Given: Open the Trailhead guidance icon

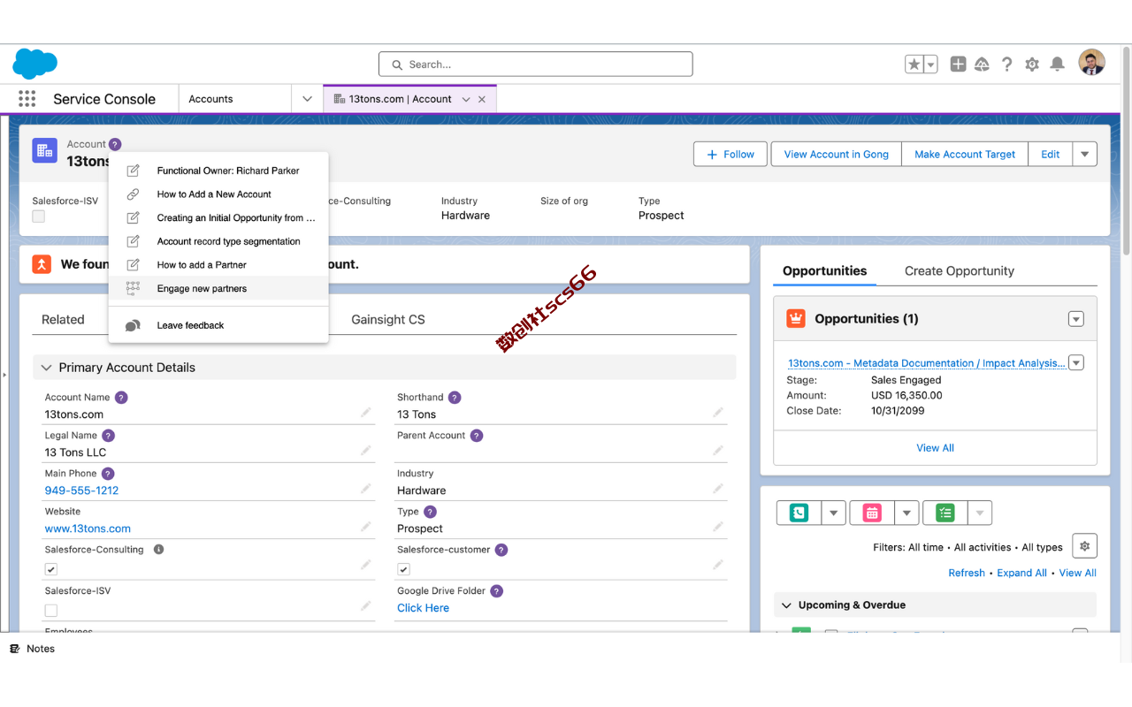Looking at the screenshot, I should point(982,65).
